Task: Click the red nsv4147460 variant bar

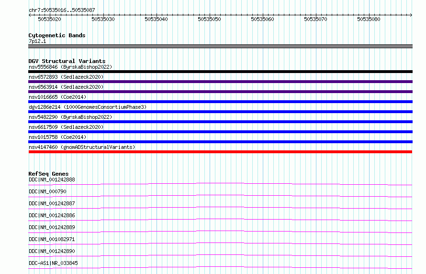Action: [220, 152]
